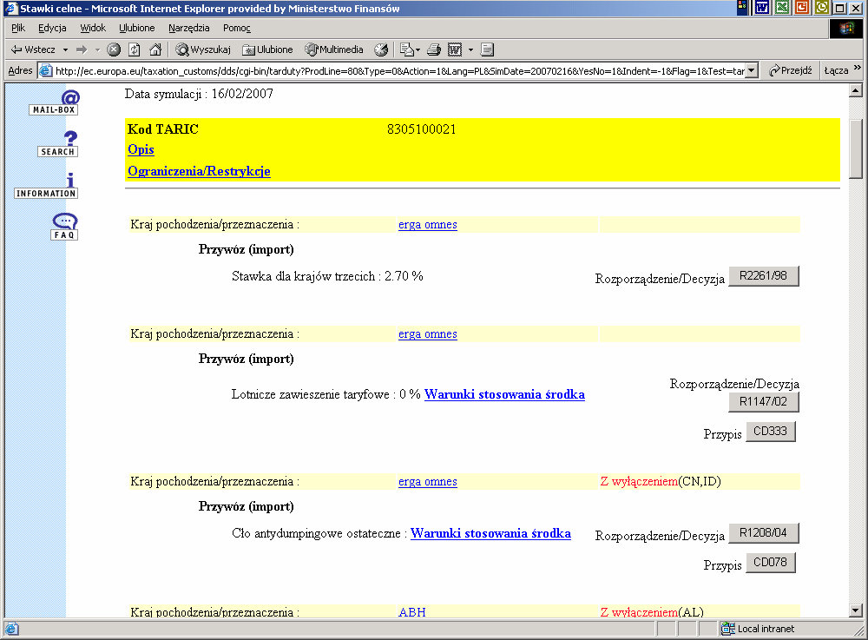Click the page icon in the address bar
The height and width of the screenshot is (640, 868).
click(x=45, y=71)
